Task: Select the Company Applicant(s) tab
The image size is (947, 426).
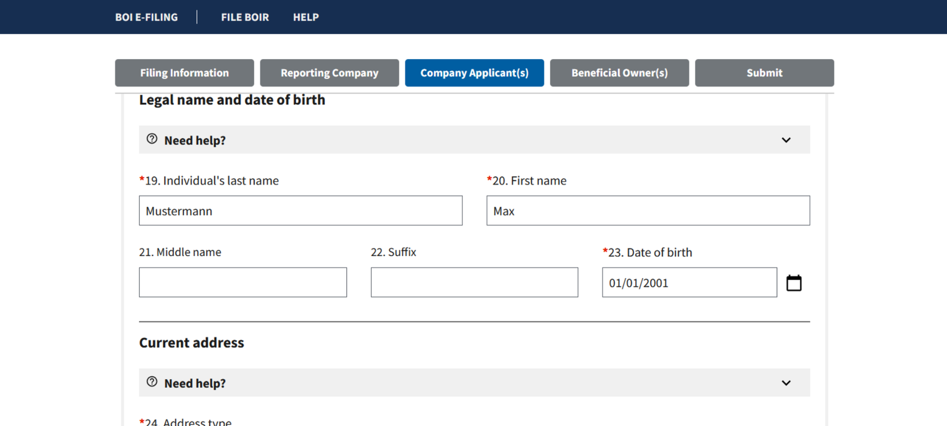Action: tap(474, 73)
